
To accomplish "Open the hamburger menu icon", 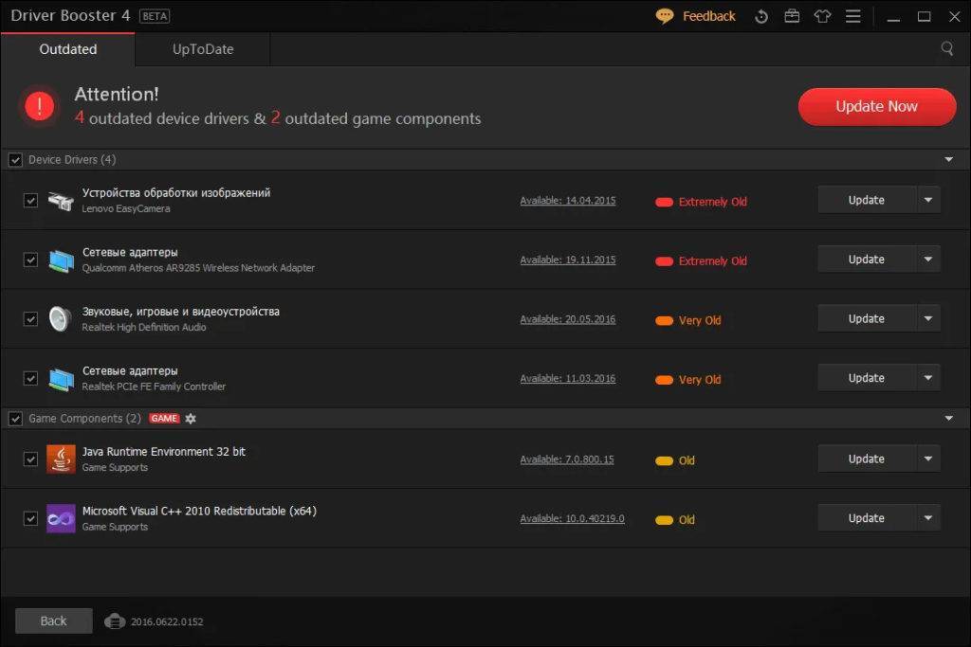I will [x=853, y=16].
